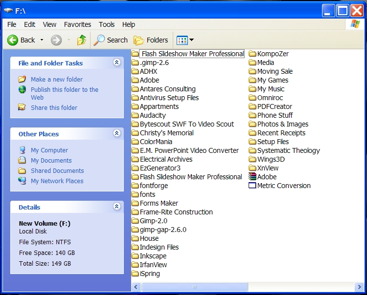Viewport: 367px width, 295px height.
Task: Go to My Computer link
Action: tap(49, 150)
